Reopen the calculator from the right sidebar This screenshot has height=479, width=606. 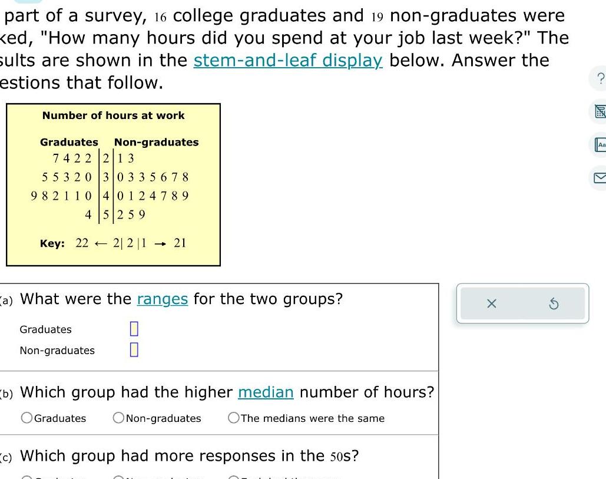pos(601,111)
